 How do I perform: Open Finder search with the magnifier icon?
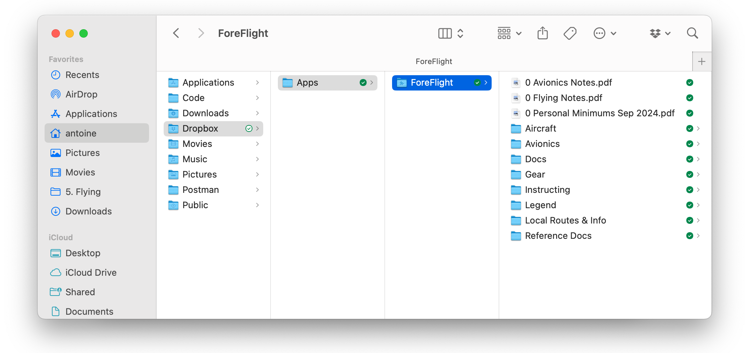point(692,33)
